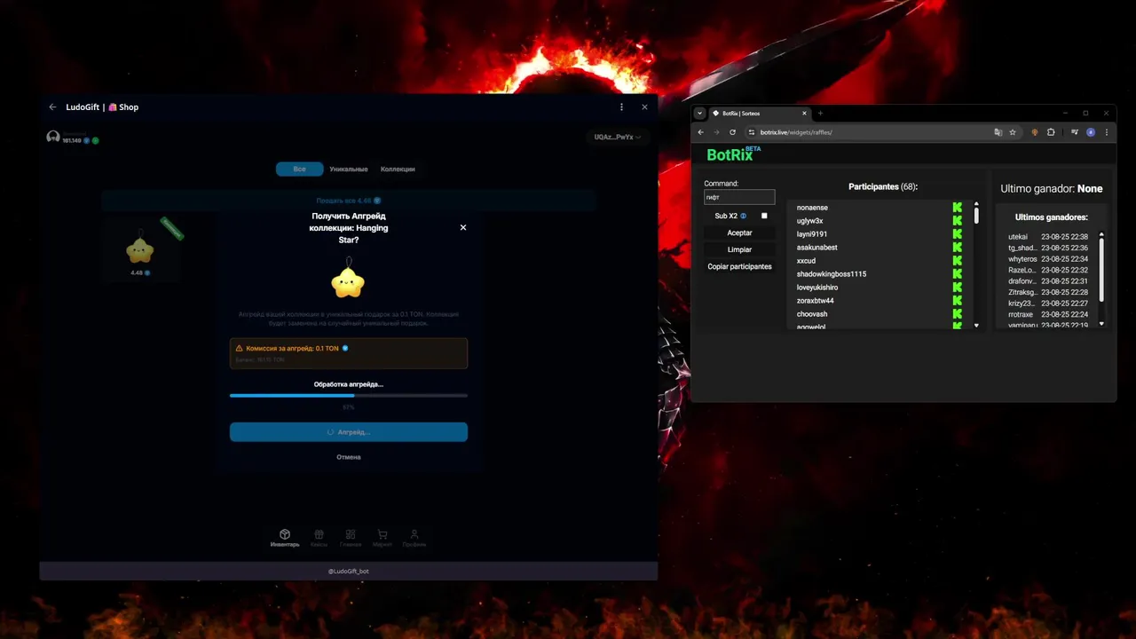Select the BotRix | Sorteos browser tab
Screen dimensions: 1136x639
point(759,114)
